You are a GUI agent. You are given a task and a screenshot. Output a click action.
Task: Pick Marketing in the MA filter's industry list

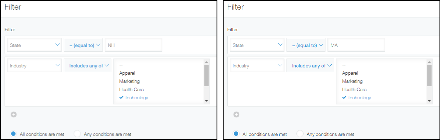(x=352, y=81)
